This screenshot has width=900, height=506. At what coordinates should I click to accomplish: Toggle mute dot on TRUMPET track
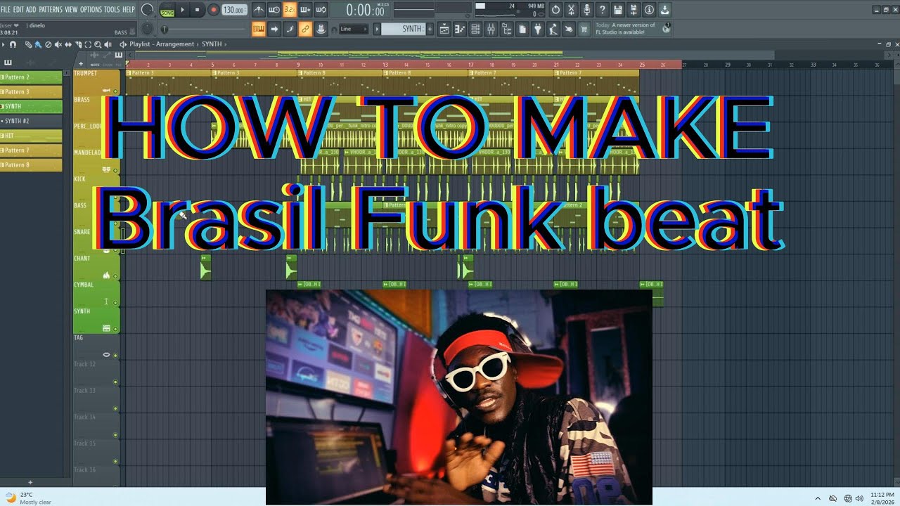click(115, 91)
